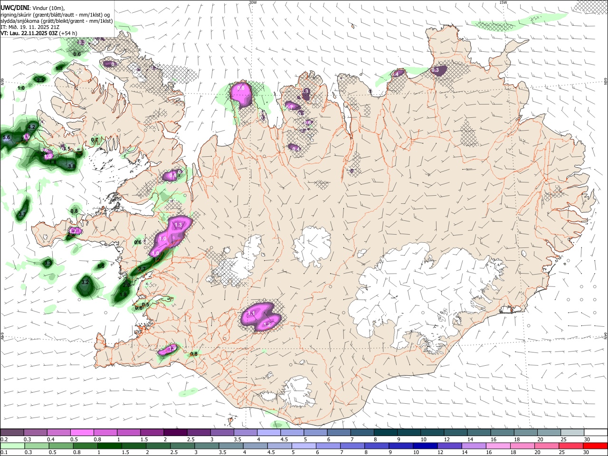Click the royal blue 9 mm rain swatch
Image resolution: width=608 pixels, height=456 pixels.
click(401, 446)
